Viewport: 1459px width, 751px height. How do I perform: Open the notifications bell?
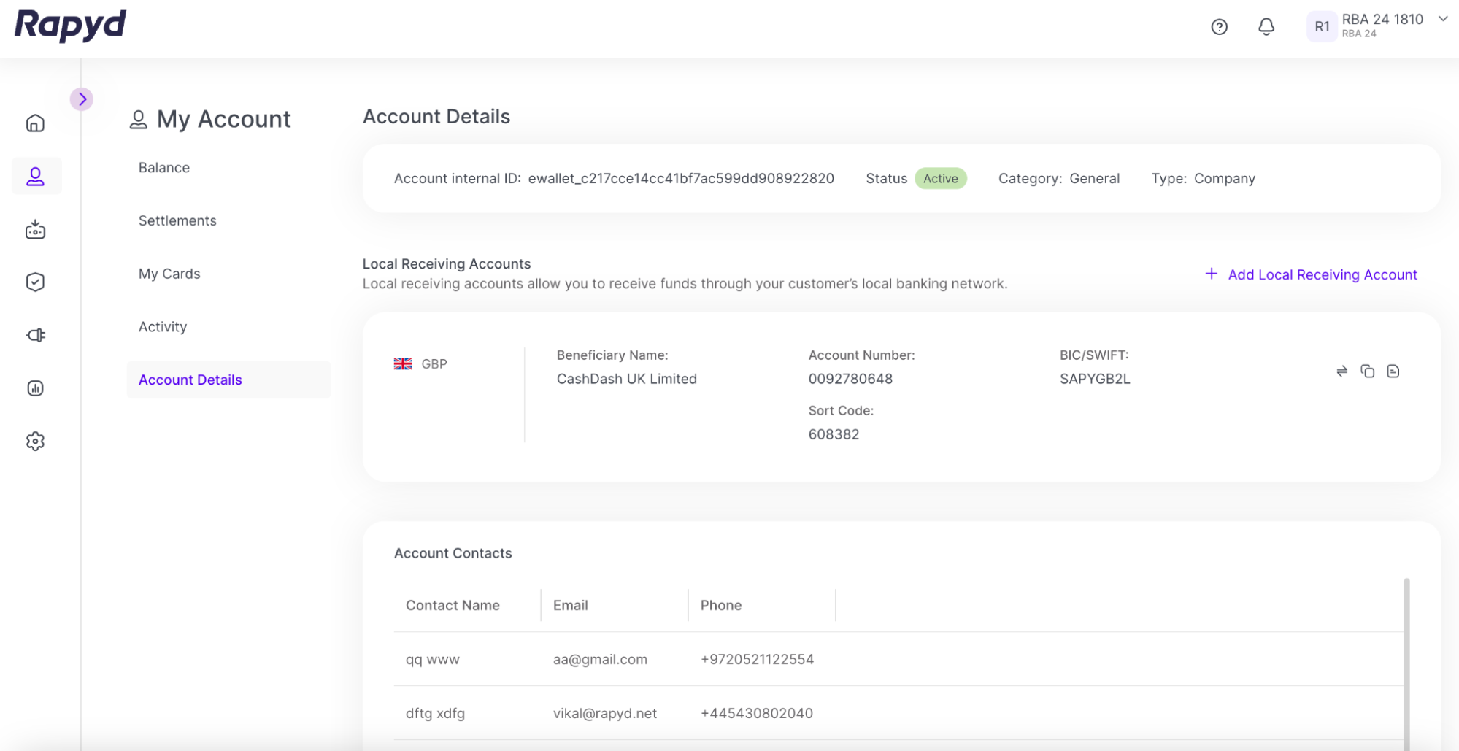click(x=1266, y=27)
